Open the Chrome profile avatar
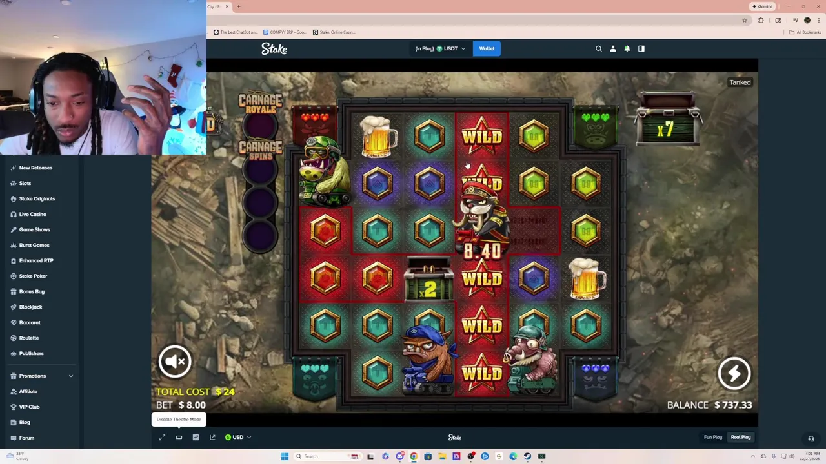The width and height of the screenshot is (826, 464). [x=807, y=20]
